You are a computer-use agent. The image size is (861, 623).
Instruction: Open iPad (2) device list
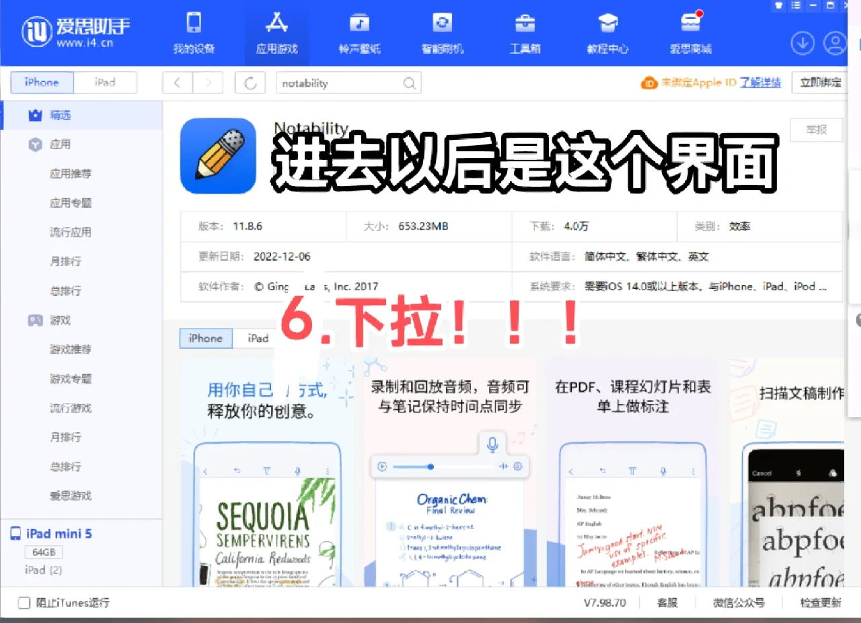pos(44,569)
